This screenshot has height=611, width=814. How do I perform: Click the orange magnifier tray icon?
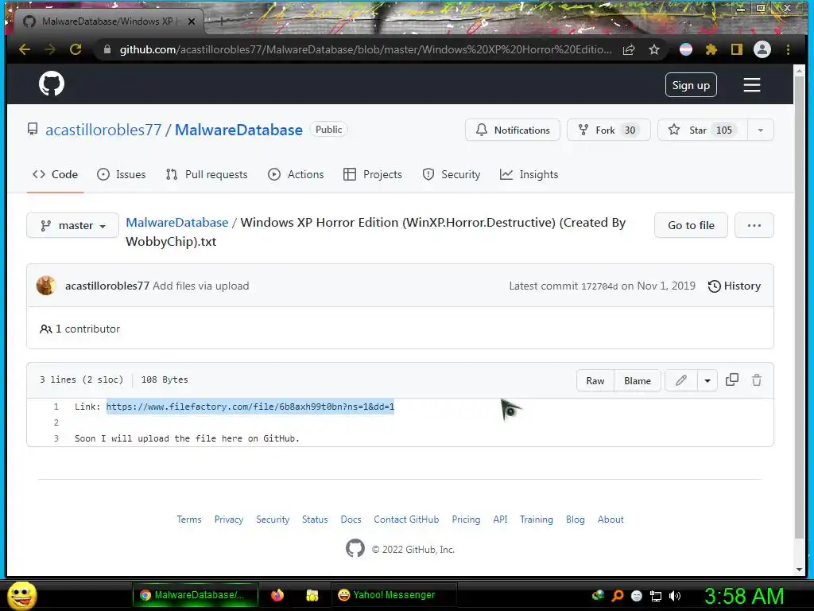coord(618,595)
